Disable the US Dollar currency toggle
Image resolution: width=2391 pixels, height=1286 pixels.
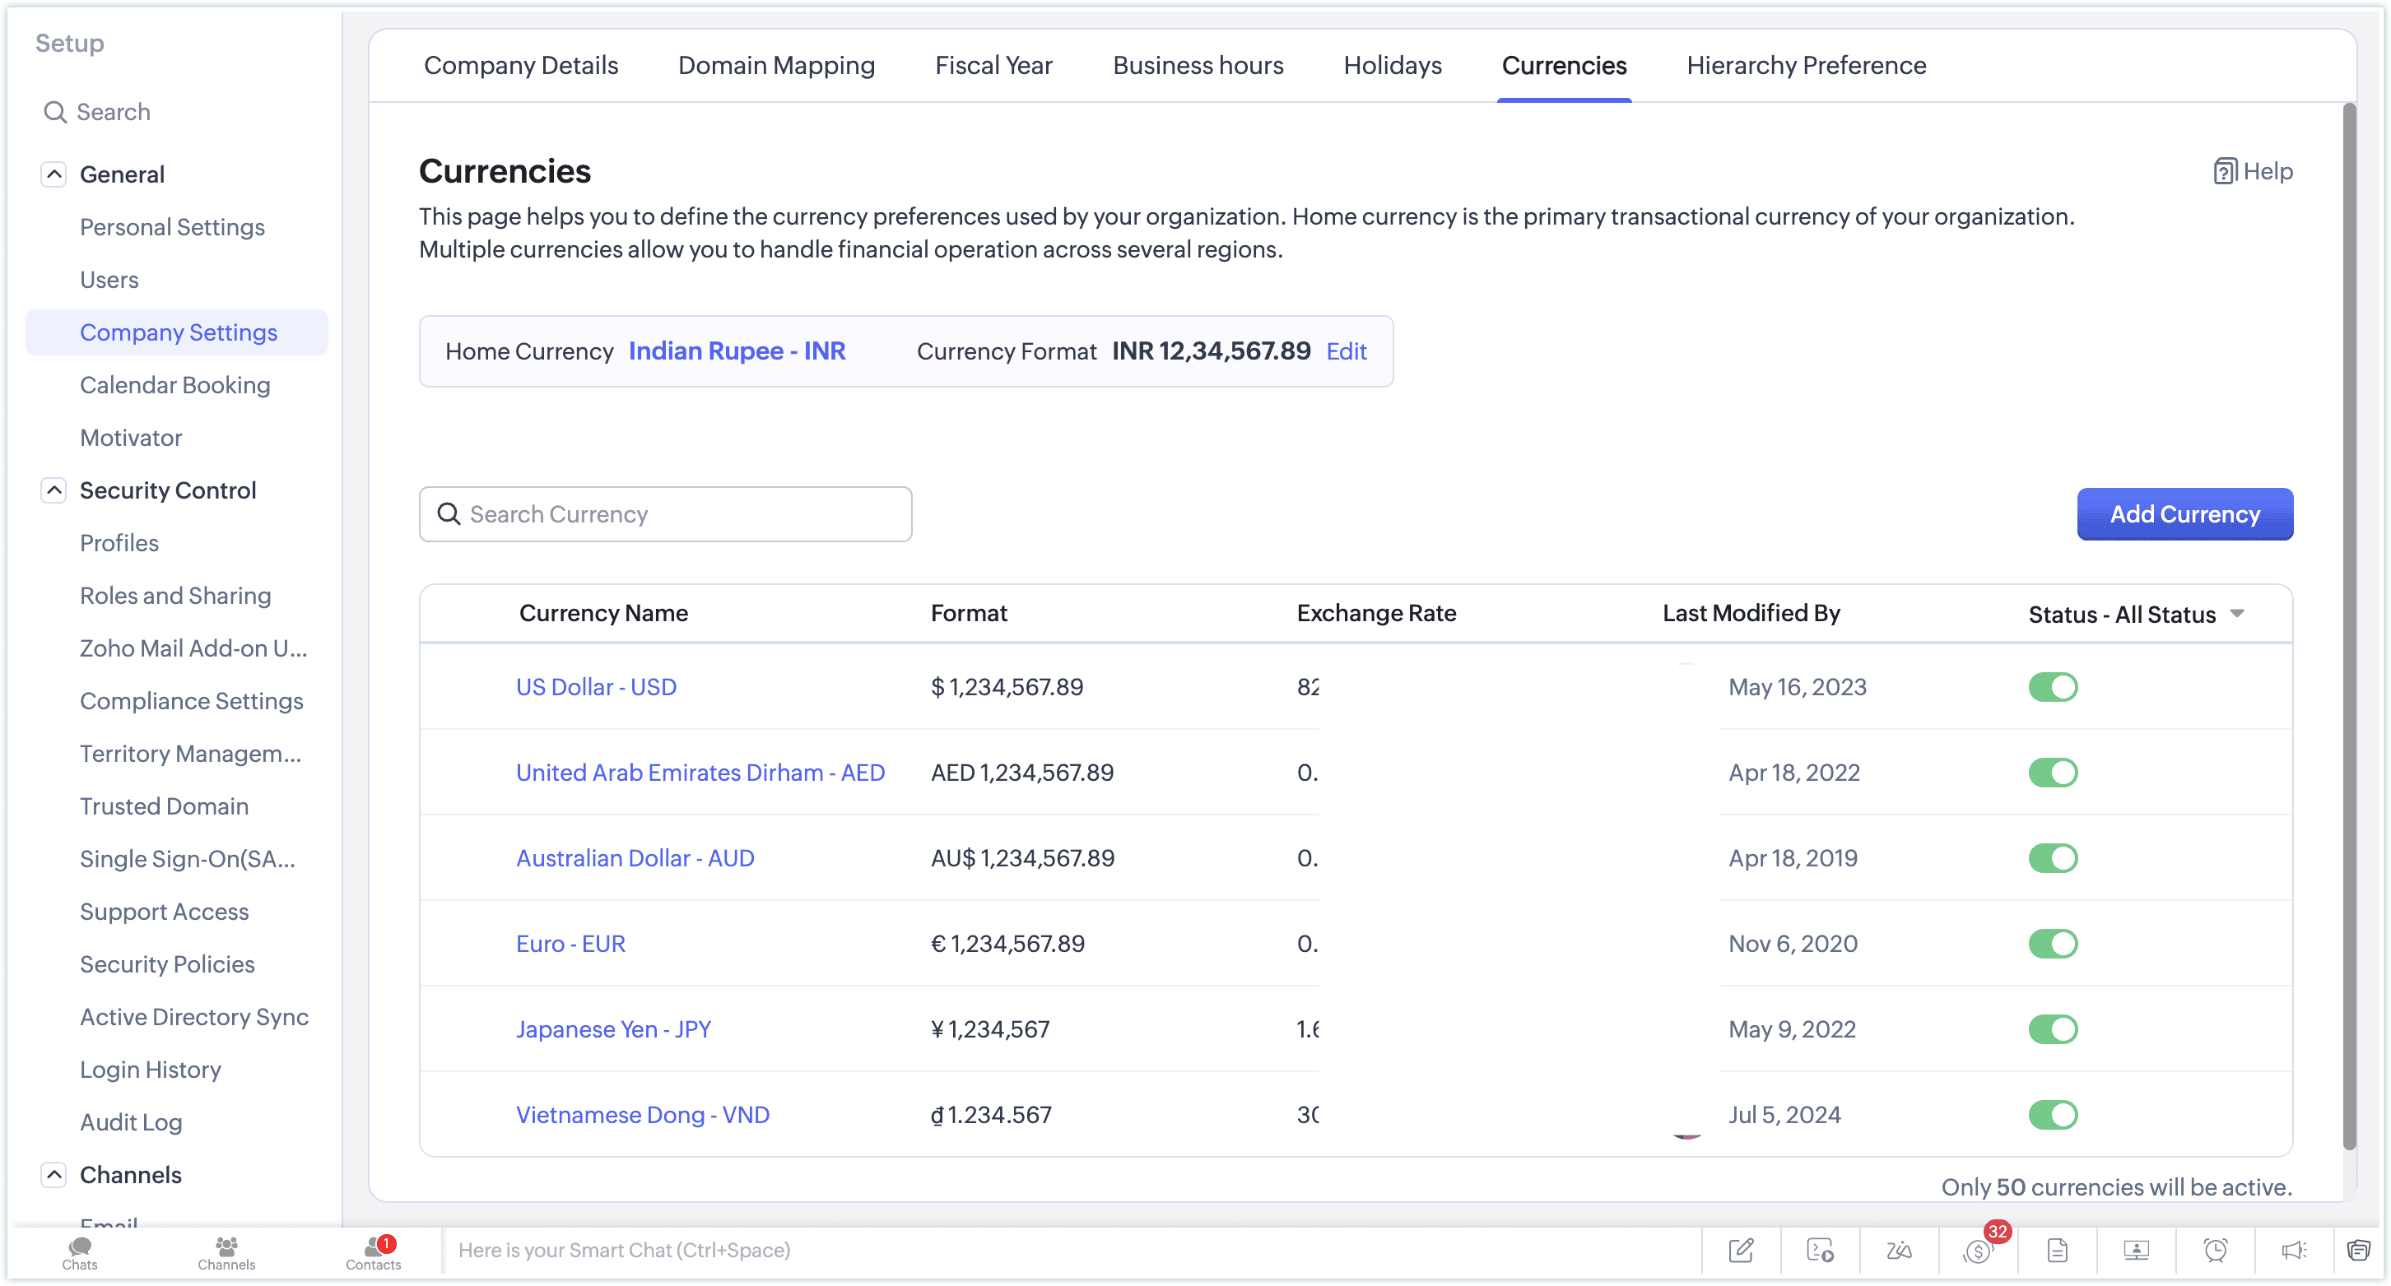click(2052, 688)
